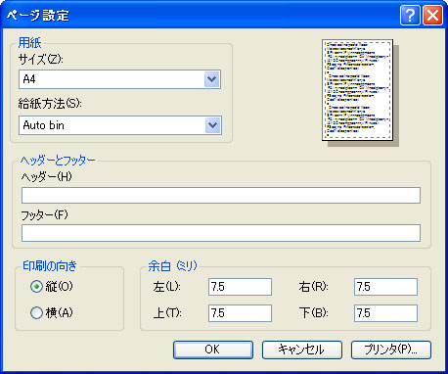Click the フッター(F) label
This screenshot has width=448, height=374.
coord(44,214)
